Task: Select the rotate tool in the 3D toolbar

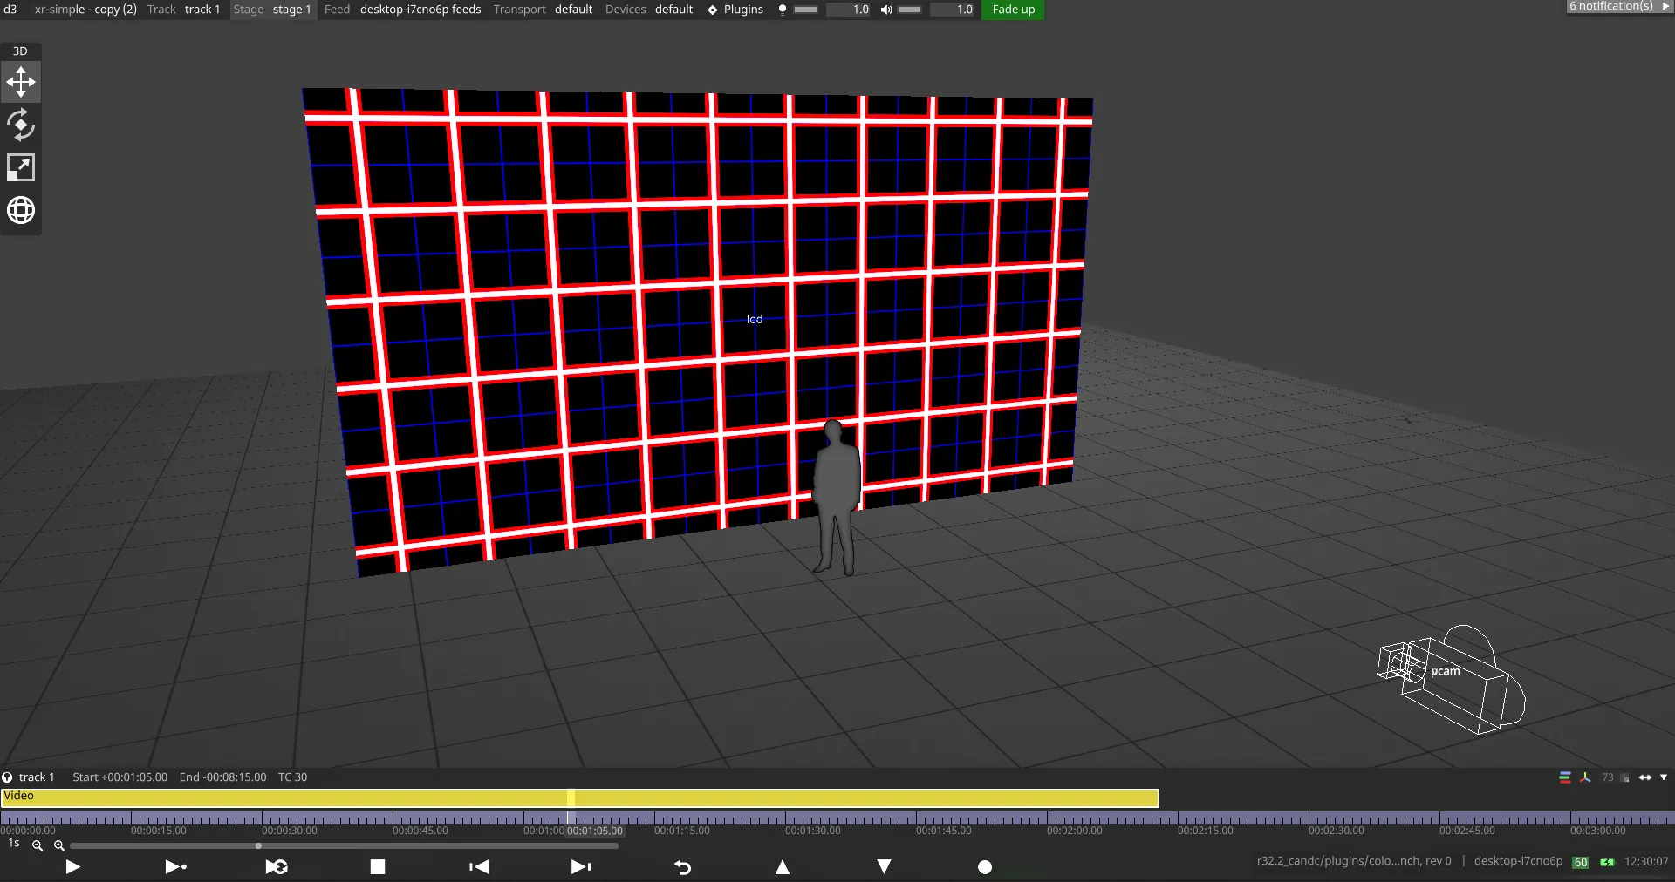Action: point(20,124)
